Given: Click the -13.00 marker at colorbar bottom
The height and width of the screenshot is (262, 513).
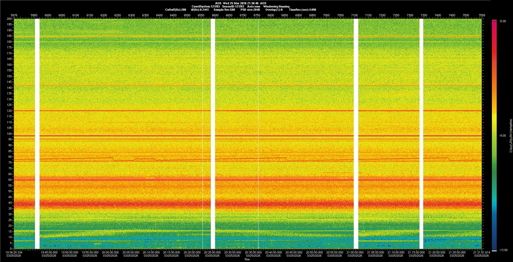Looking at the screenshot, I should tap(503, 250).
